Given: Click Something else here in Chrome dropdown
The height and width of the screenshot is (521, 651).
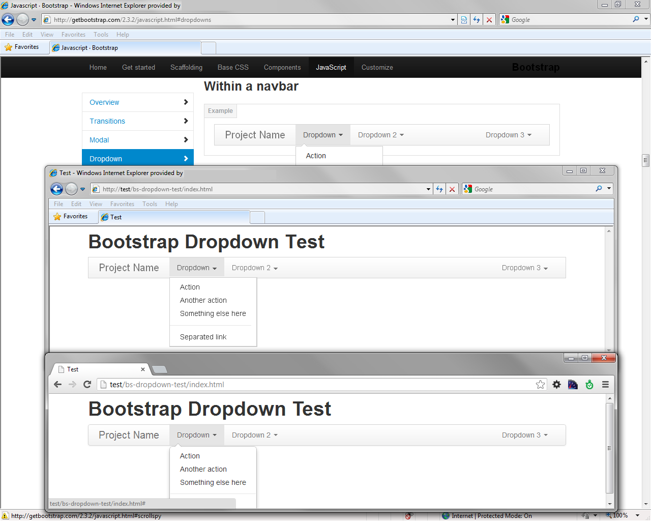Looking at the screenshot, I should pyautogui.click(x=213, y=482).
